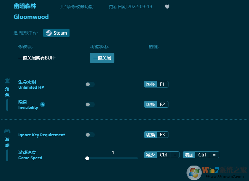Click the minus key hotkey field
The image size is (249, 181).
point(175,155)
